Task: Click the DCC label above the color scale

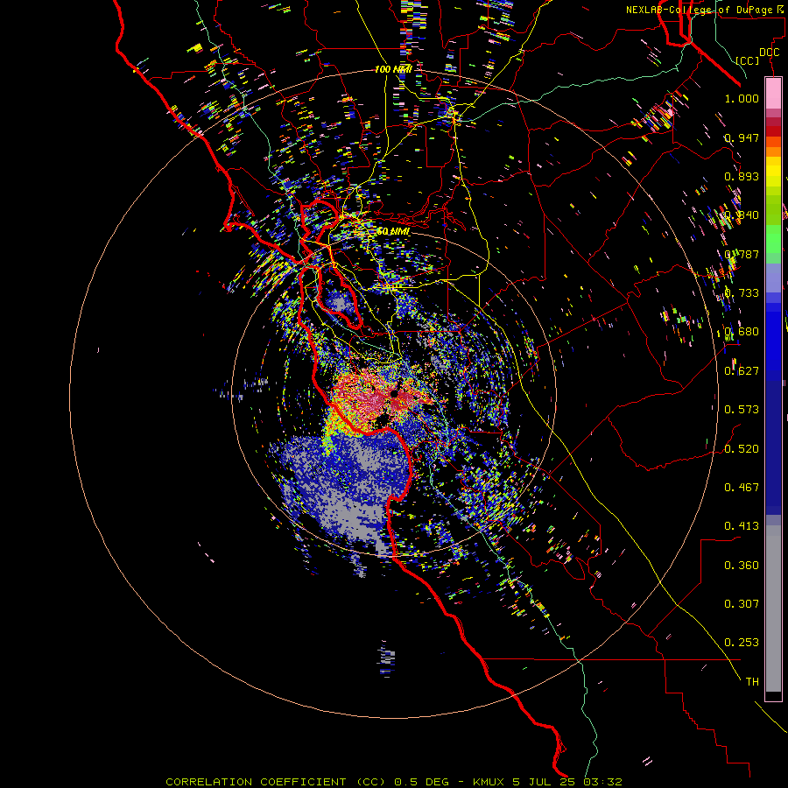Action: 769,53
